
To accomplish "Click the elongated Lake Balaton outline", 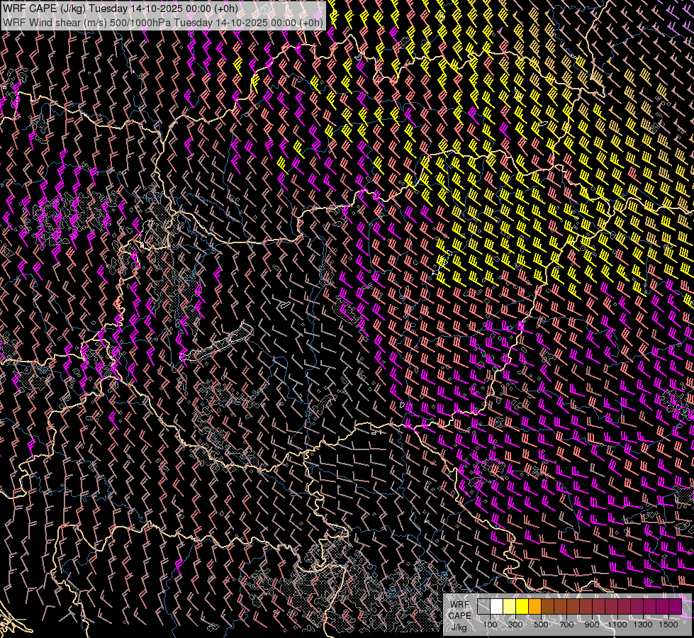I will 220,344.
